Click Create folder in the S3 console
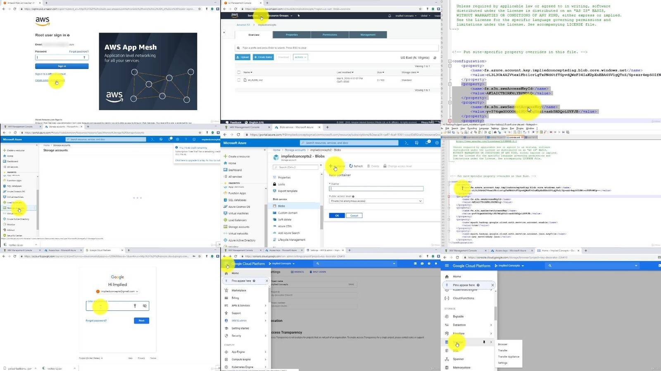Image resolution: width=661 pixels, height=371 pixels. [x=263, y=57]
